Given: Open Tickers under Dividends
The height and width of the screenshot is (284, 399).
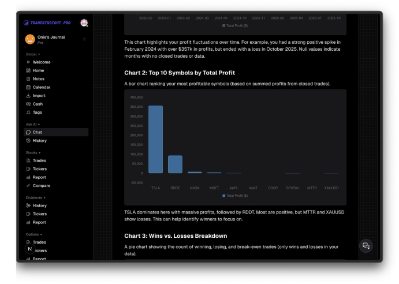Looking at the screenshot, I should tap(40, 214).
